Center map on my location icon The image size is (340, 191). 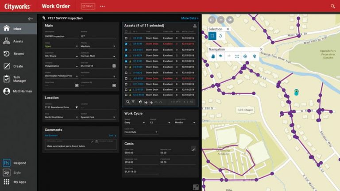point(245,56)
